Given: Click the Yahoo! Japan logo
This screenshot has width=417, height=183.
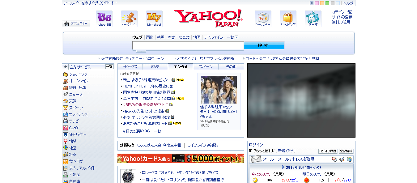Looking at the screenshot, I should point(208,18).
